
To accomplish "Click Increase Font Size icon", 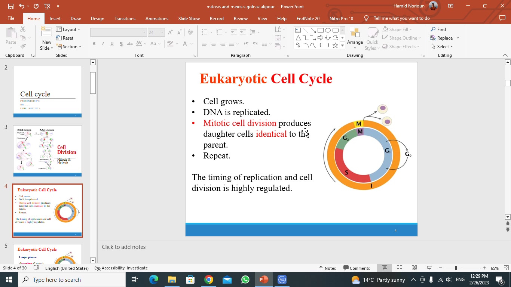I will point(170,33).
